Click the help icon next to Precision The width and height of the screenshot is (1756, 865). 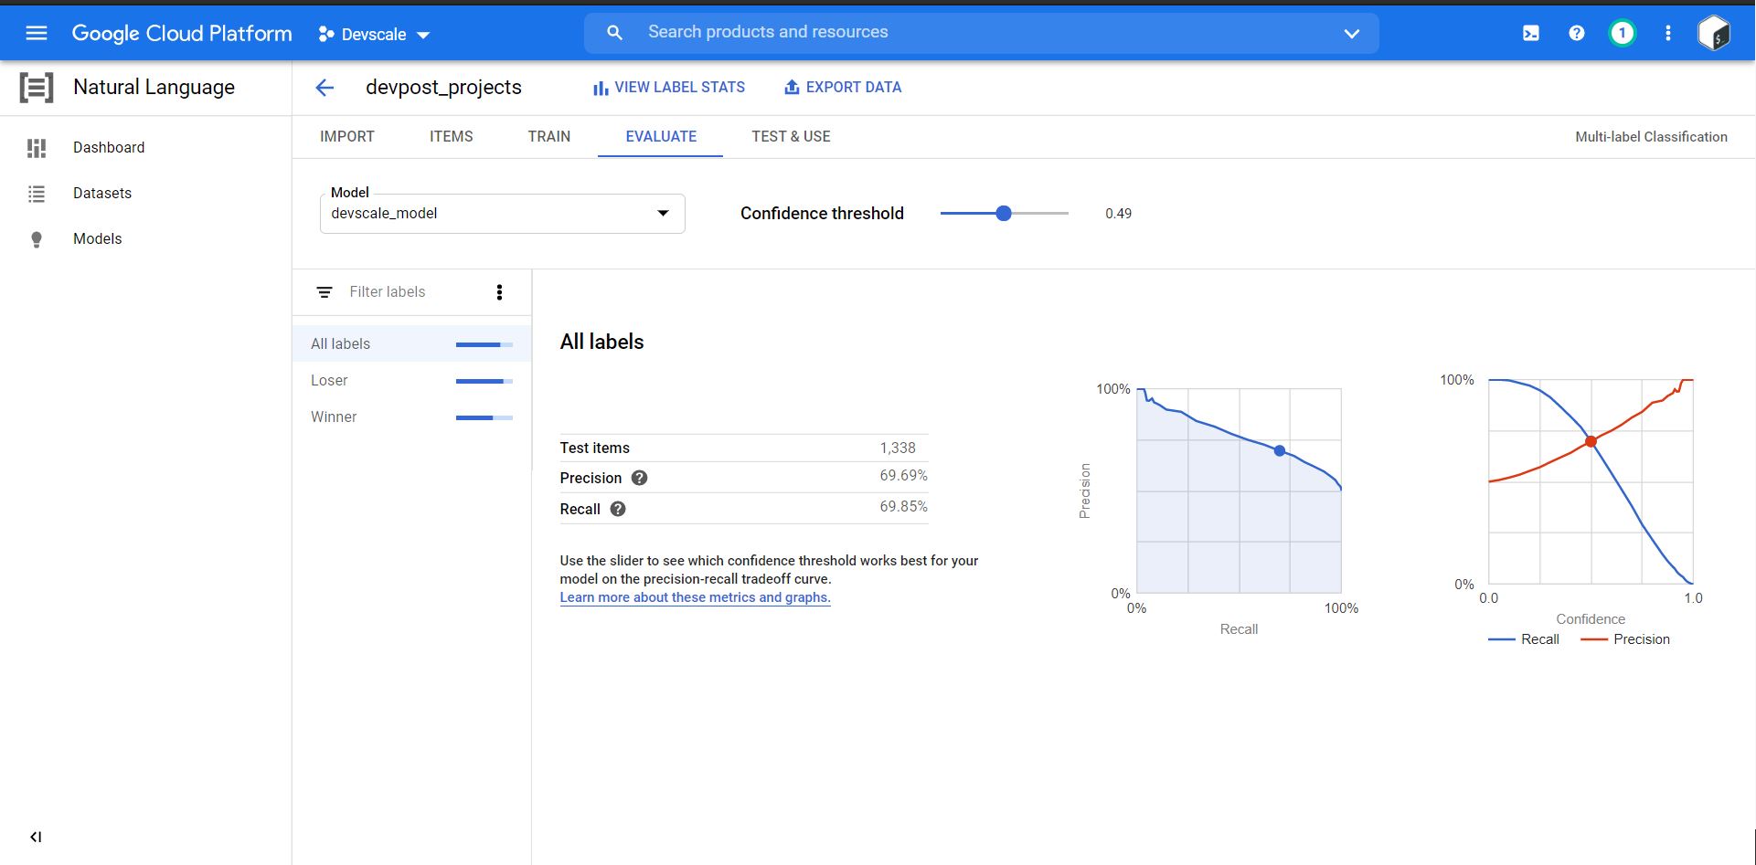(x=640, y=478)
